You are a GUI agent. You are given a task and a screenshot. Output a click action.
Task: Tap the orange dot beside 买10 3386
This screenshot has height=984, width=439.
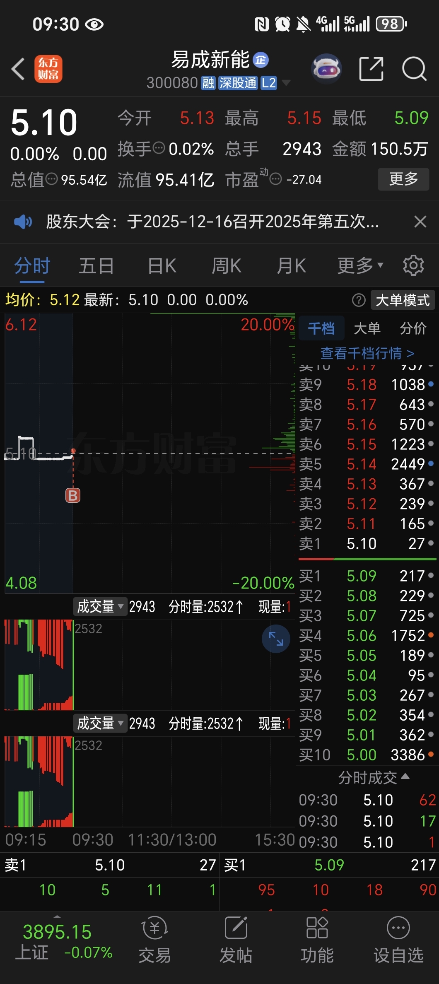coord(431,755)
